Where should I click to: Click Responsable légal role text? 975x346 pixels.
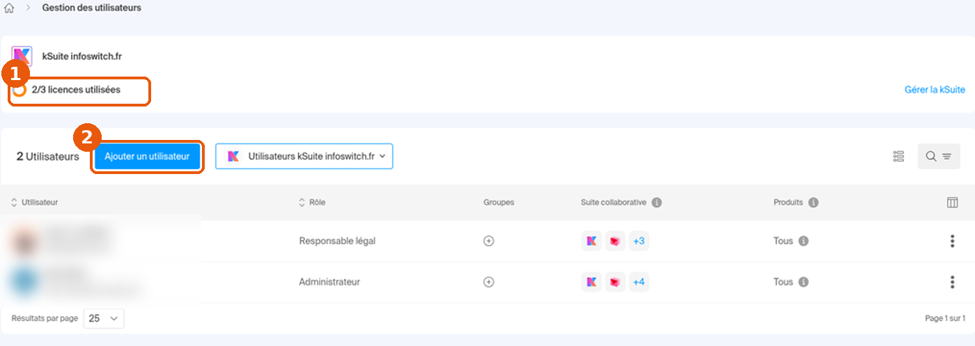(x=337, y=241)
